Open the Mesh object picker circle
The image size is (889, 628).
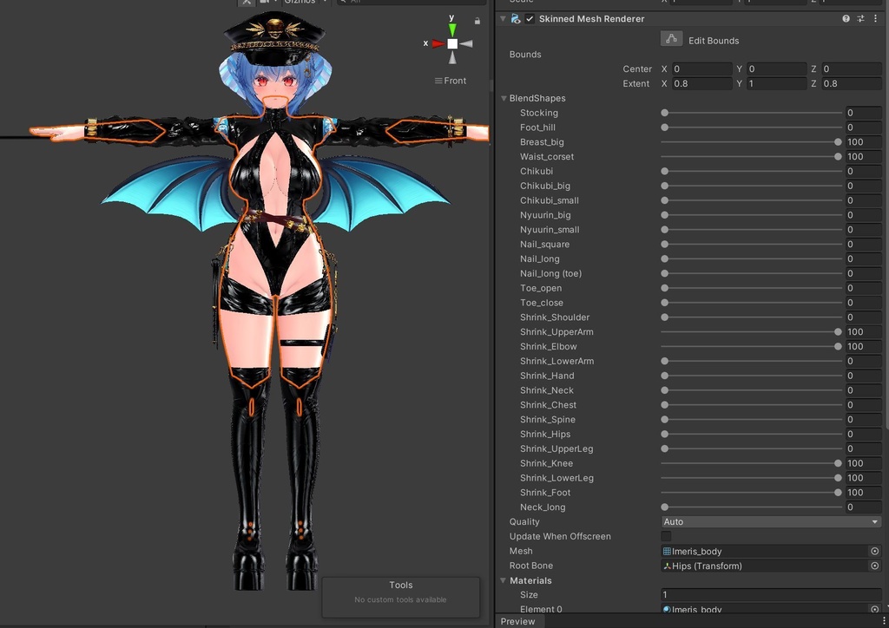875,551
